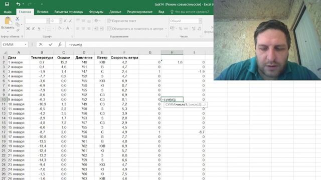Click the row 10 header
This screenshot has height=180, width=321.
point(4,99)
